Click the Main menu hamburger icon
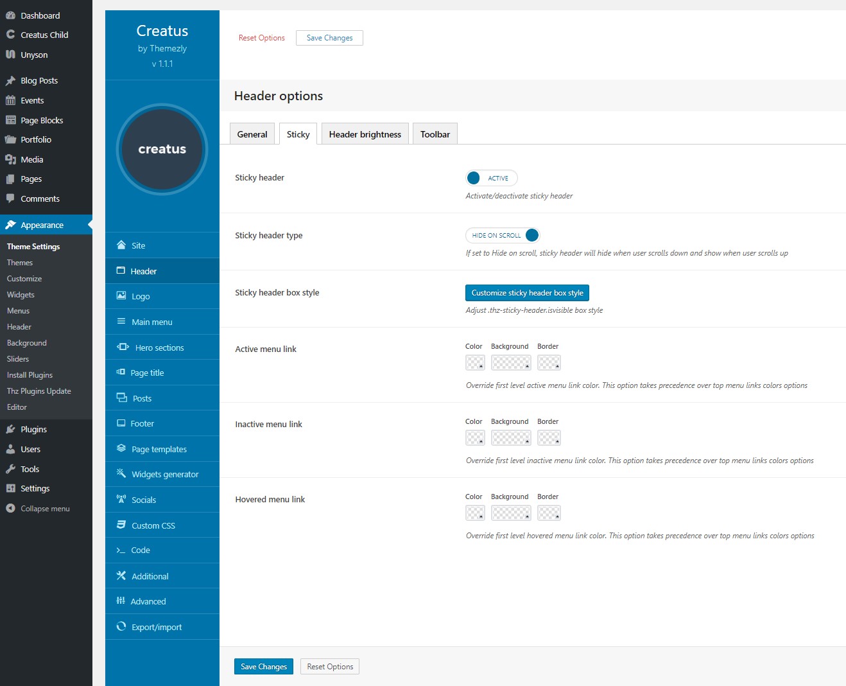 (x=121, y=321)
